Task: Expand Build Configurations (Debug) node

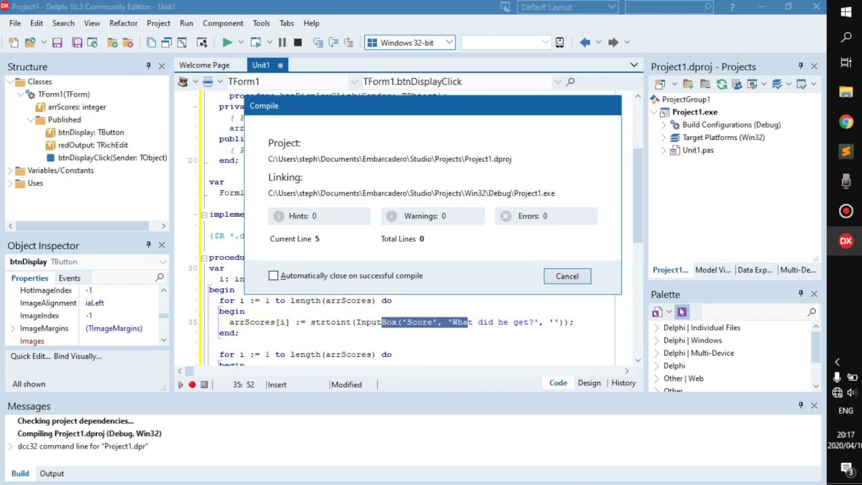Action: (x=663, y=125)
